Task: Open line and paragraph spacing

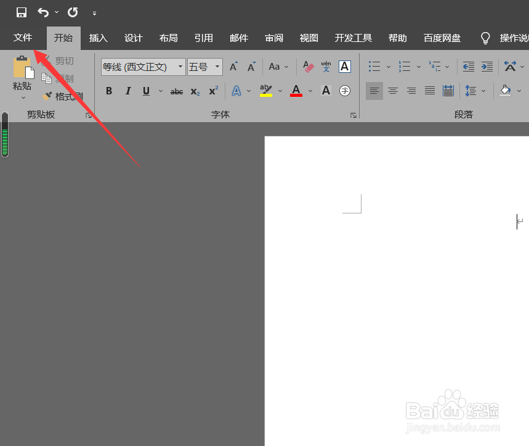Action: click(x=470, y=91)
